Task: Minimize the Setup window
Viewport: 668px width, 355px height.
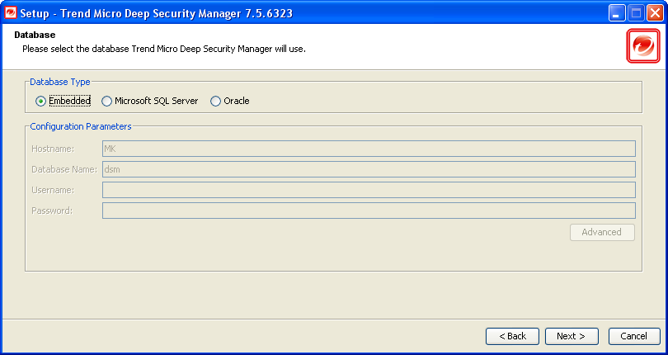Action: (618, 13)
